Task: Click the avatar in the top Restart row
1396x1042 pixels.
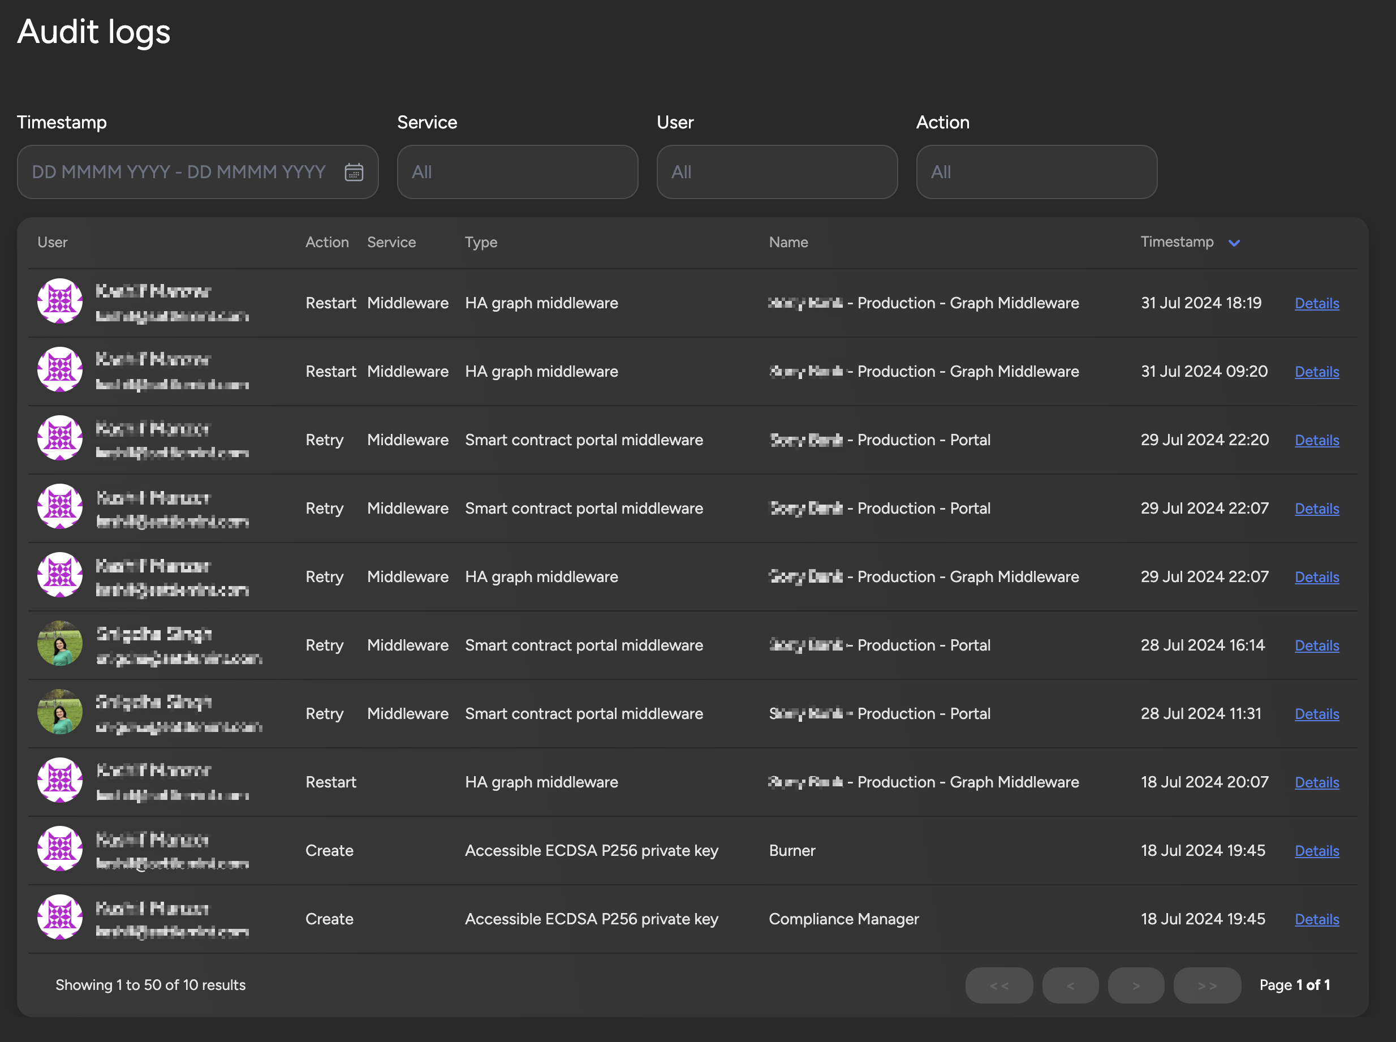Action: (60, 302)
